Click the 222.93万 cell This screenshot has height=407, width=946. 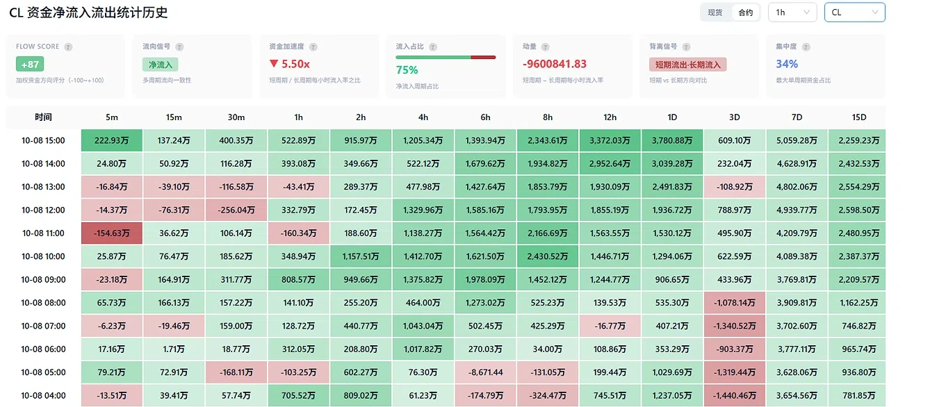click(x=111, y=140)
